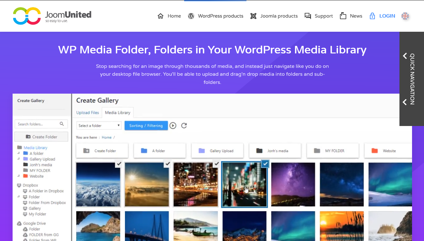Expand the Gallery Upload tree node
424x241 pixels.
19,159
